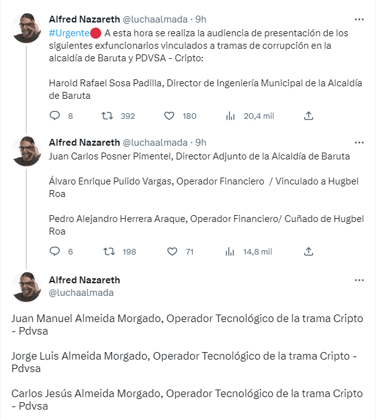This screenshot has width=384, height=419.
Task: Share the first tweet about Baruta
Action: coord(308,116)
